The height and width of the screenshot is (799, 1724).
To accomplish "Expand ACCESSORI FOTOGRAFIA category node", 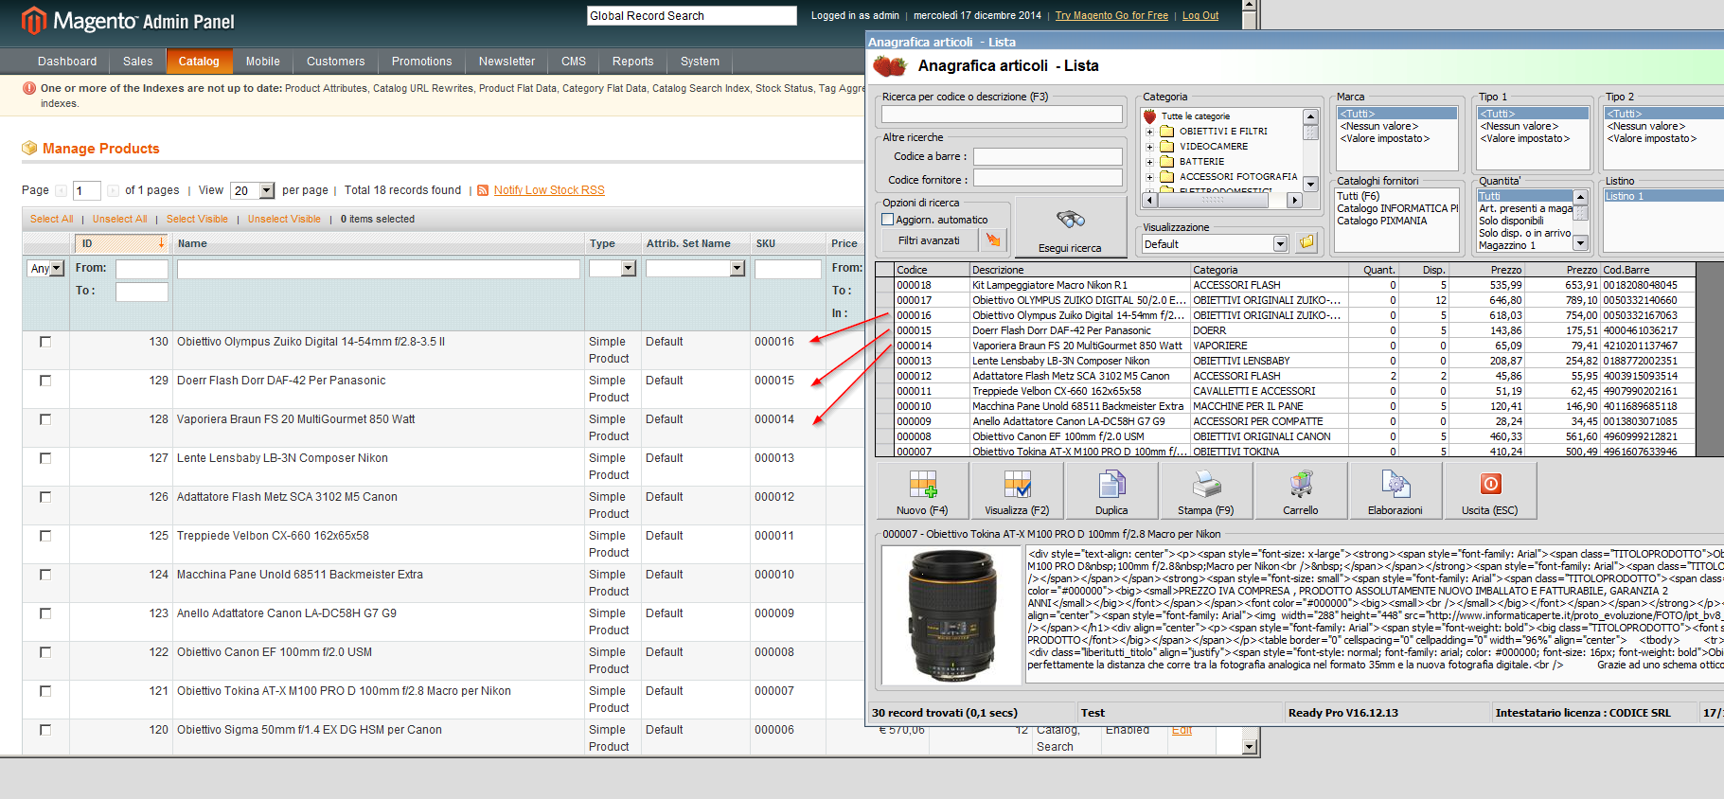I will tap(1149, 177).
